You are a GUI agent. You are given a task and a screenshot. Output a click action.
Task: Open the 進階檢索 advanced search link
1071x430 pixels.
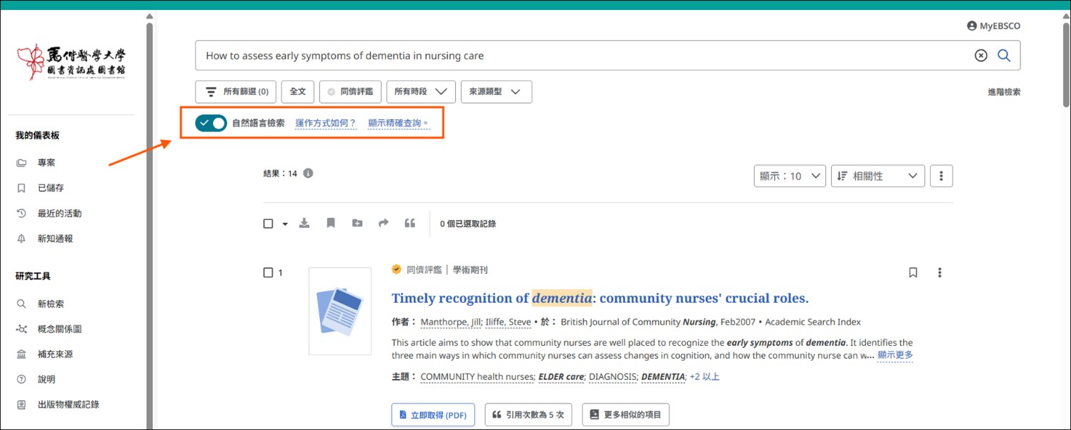coord(1004,92)
